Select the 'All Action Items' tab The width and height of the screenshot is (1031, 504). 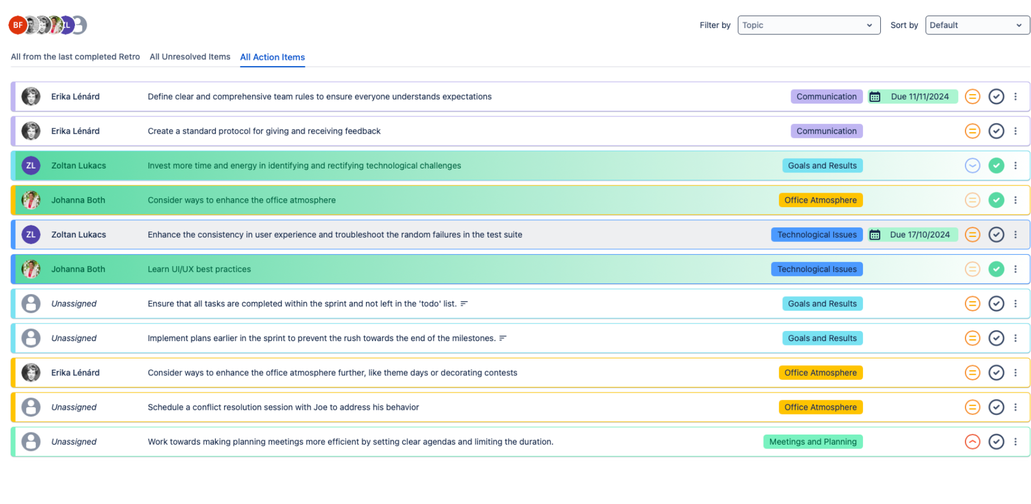coord(272,57)
